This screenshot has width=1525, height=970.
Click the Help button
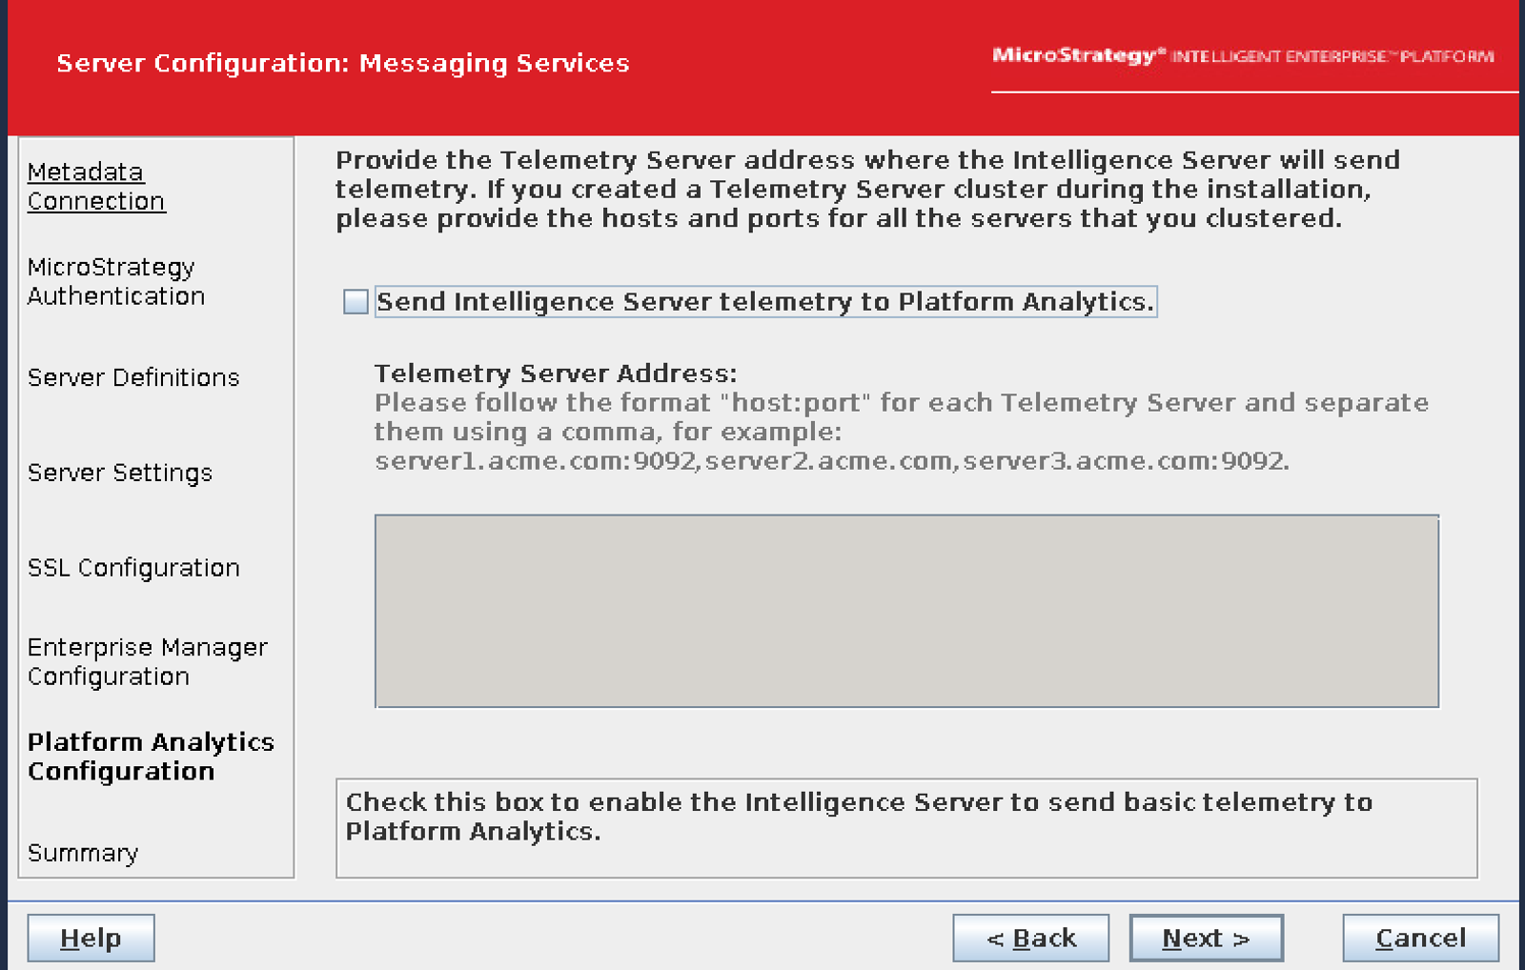click(x=90, y=937)
